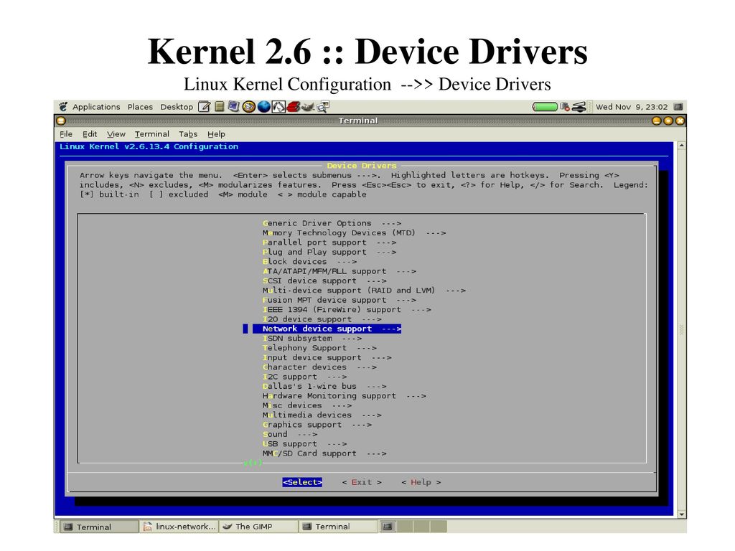
Task: Click the network monitor tray icon with red dot
Action: click(x=565, y=107)
